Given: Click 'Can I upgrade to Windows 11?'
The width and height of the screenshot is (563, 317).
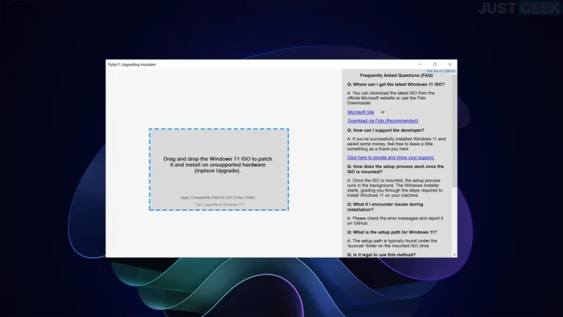Looking at the screenshot, I should (219, 205).
